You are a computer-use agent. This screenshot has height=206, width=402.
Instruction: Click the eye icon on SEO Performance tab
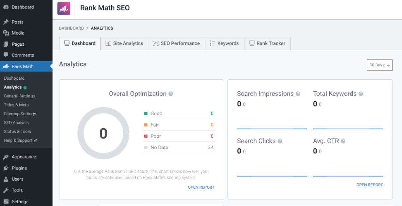click(156, 43)
